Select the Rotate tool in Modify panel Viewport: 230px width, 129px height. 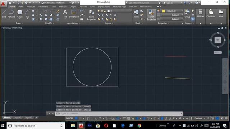[46, 11]
